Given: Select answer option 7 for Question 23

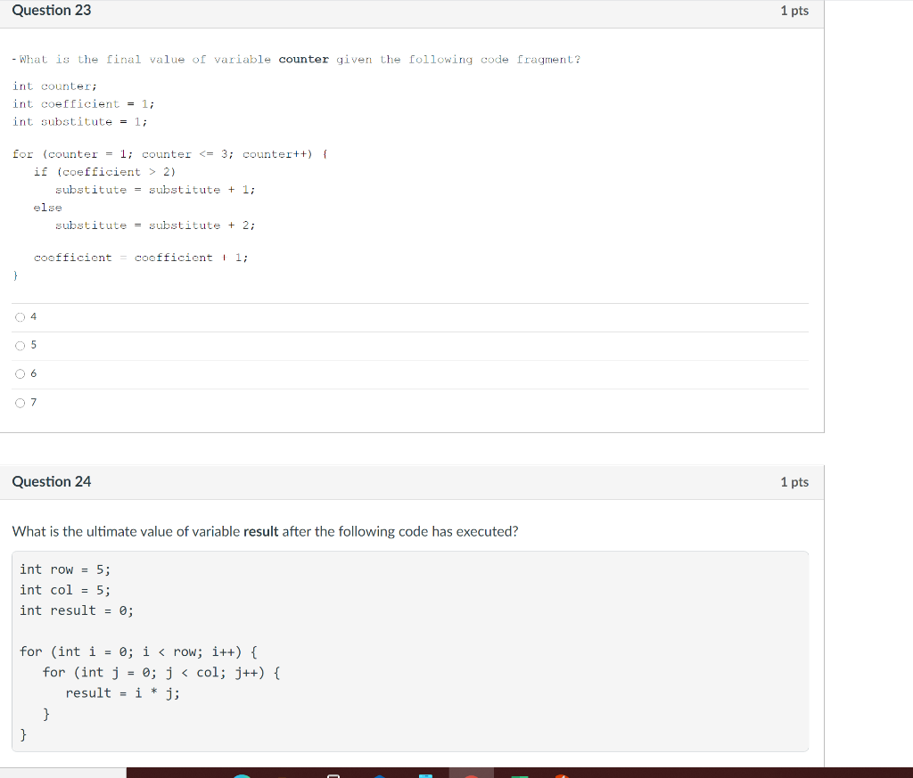Looking at the screenshot, I should [x=20, y=402].
